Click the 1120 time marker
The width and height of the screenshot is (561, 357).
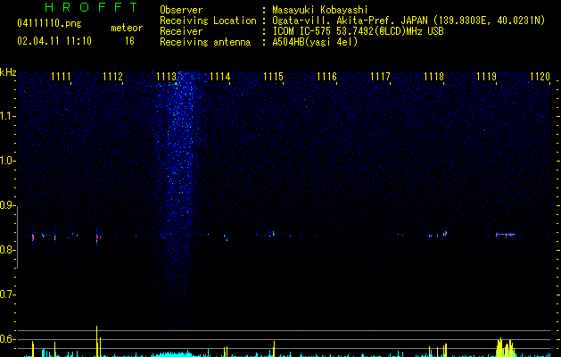pos(540,77)
